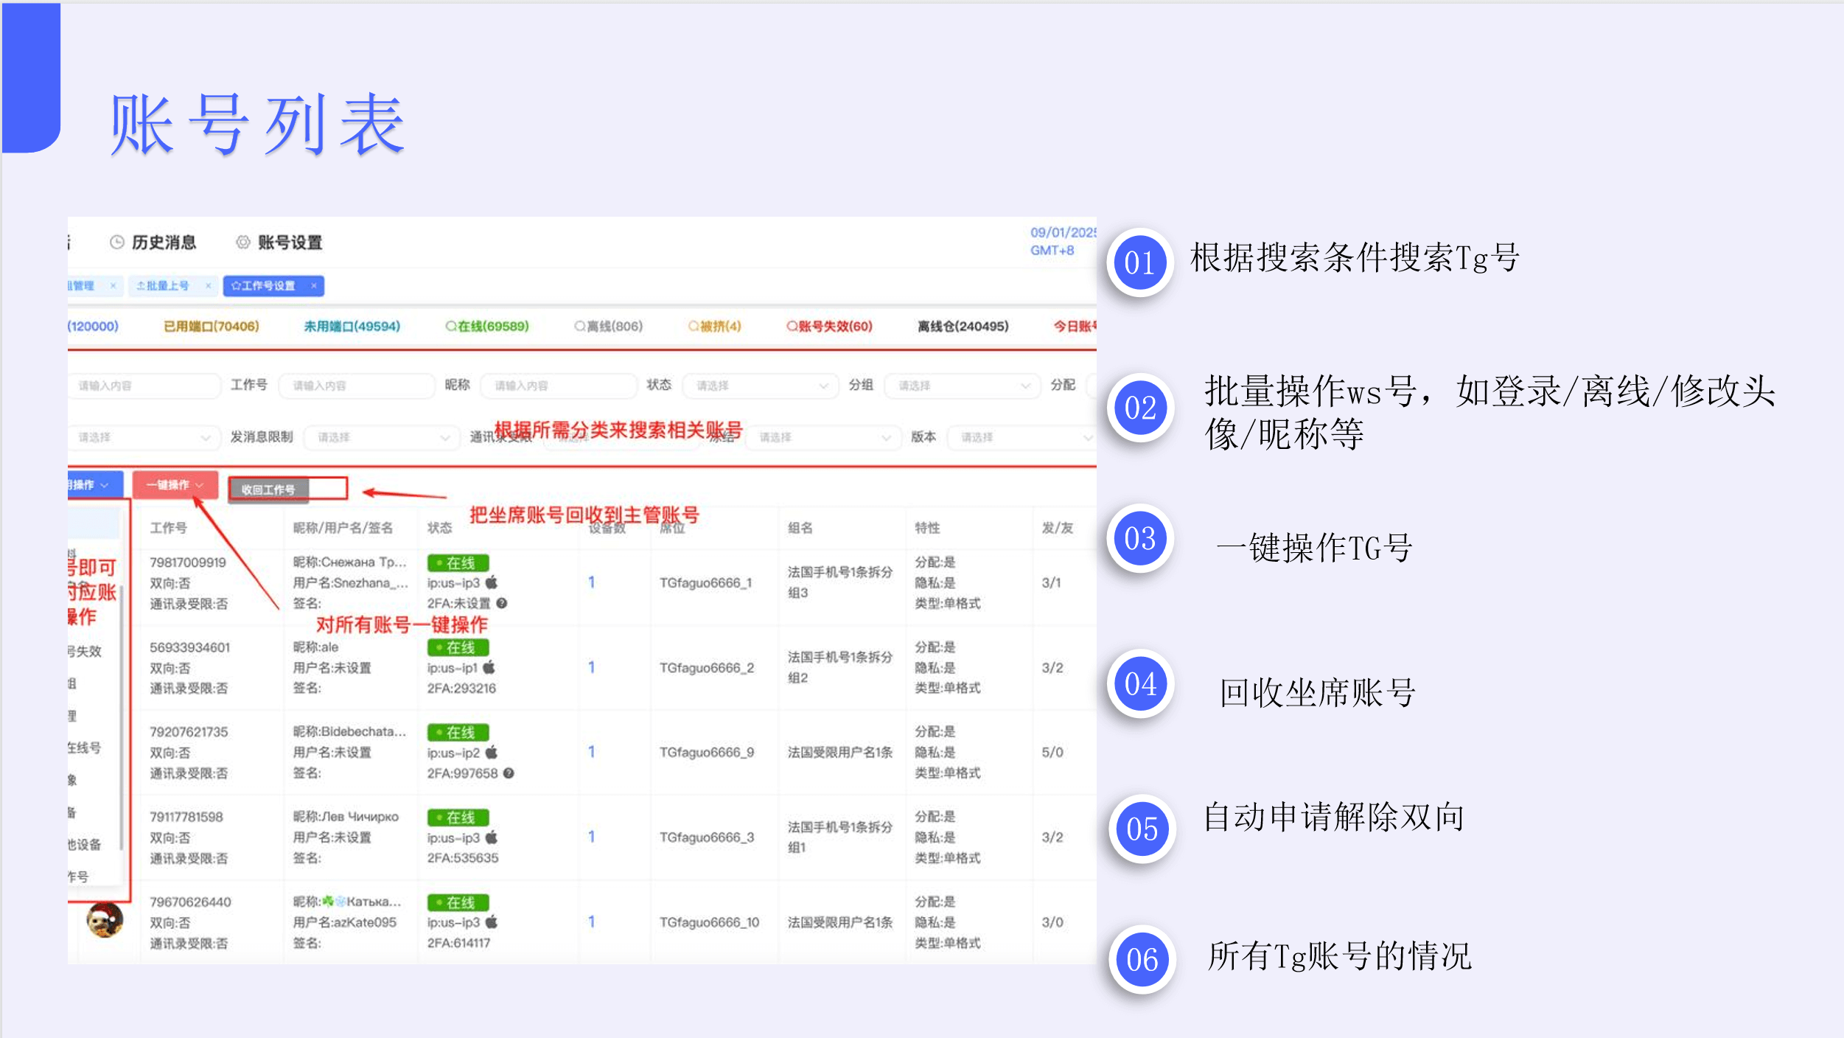
Task: Close the 批量上号 tab
Action: pos(208,285)
